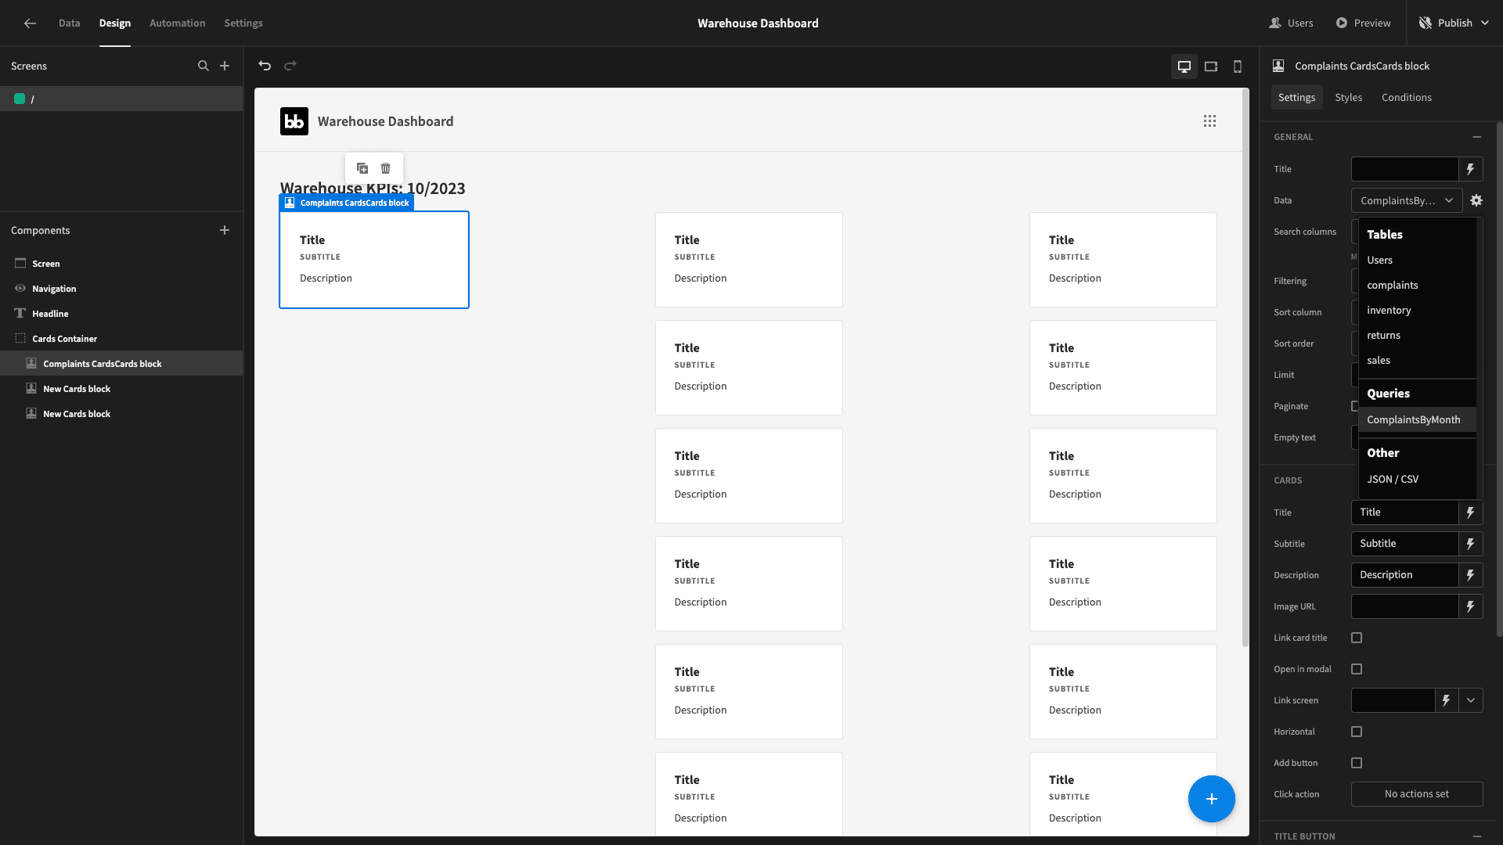
Task: Select the root screen entry
Action: [121, 99]
